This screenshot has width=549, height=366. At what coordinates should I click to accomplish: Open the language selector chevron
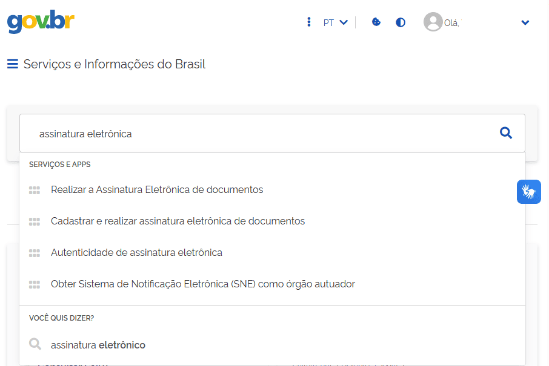pyautogui.click(x=344, y=22)
